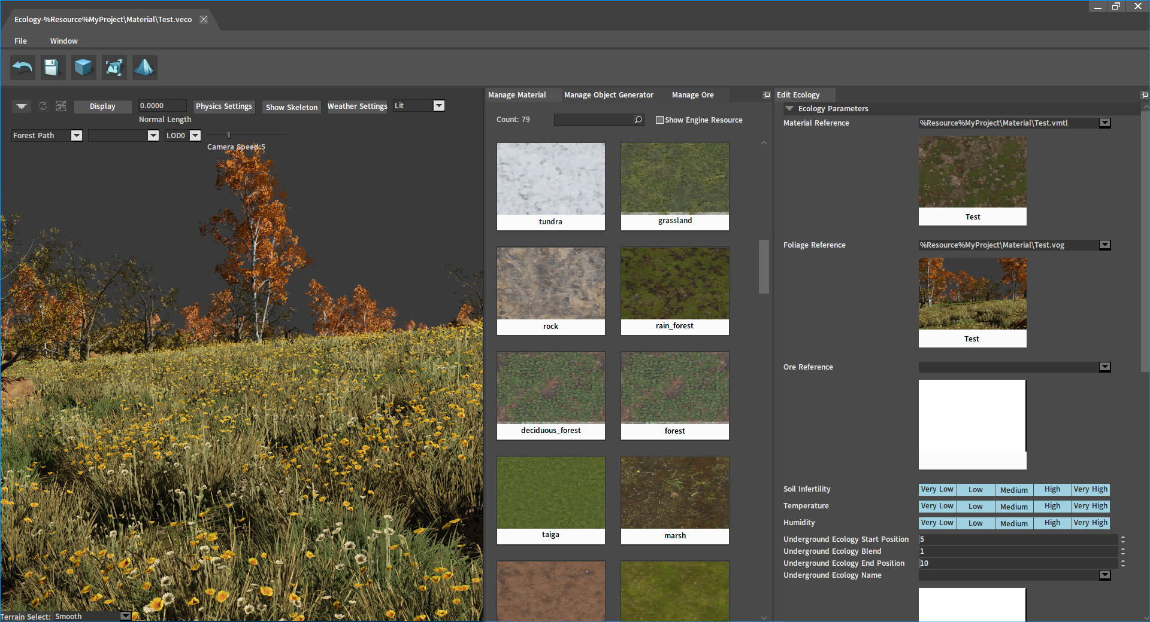This screenshot has height=622, width=1150.
Task: Open the Underground Ecology Name dropdown
Action: point(1105,575)
